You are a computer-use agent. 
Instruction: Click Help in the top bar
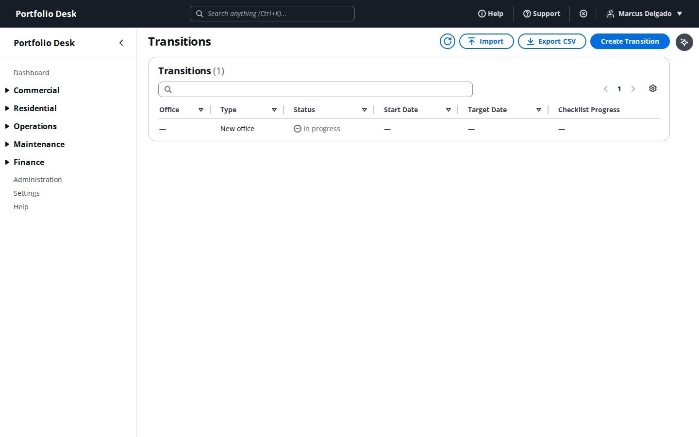491,14
